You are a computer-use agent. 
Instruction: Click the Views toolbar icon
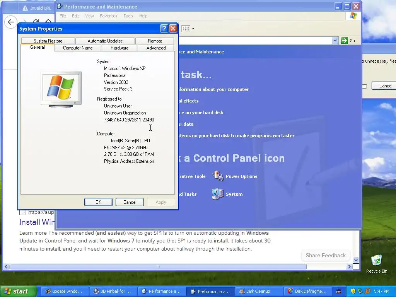186,29
